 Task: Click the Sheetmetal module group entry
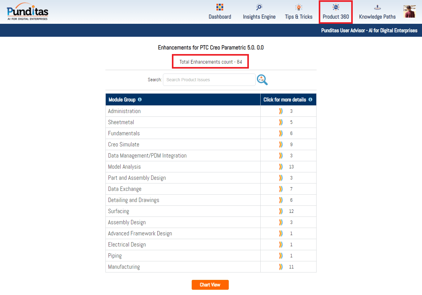tap(121, 122)
